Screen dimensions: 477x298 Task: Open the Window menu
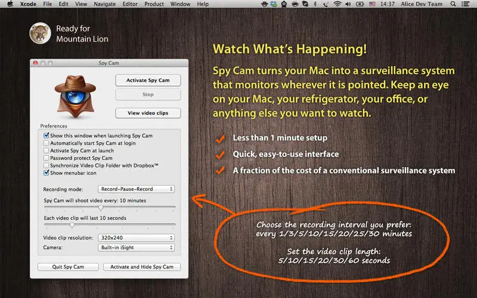[180, 4]
